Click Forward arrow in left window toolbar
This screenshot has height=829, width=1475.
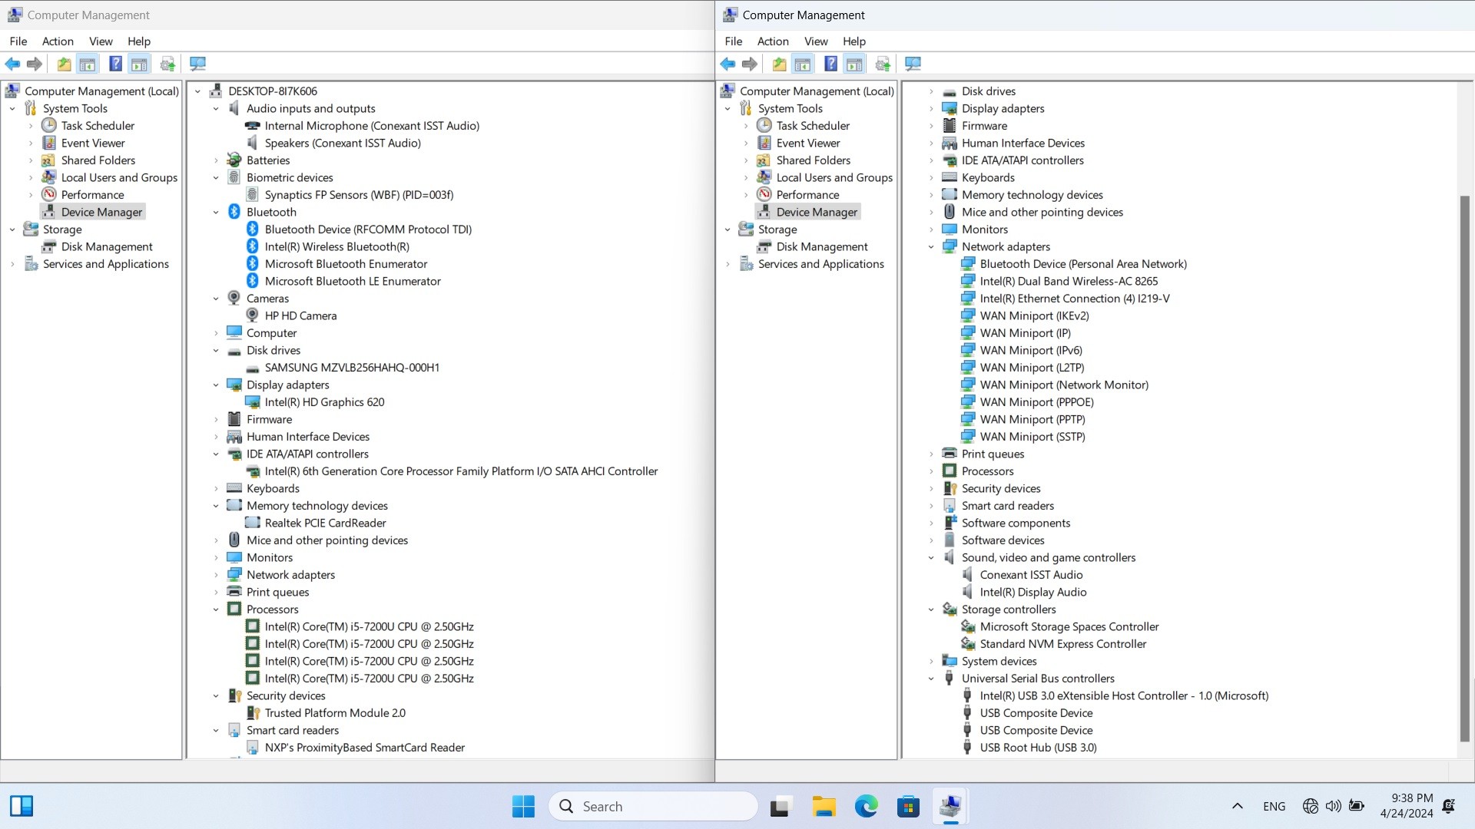(35, 64)
